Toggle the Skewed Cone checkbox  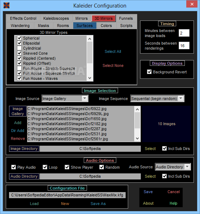(x=19, y=53)
